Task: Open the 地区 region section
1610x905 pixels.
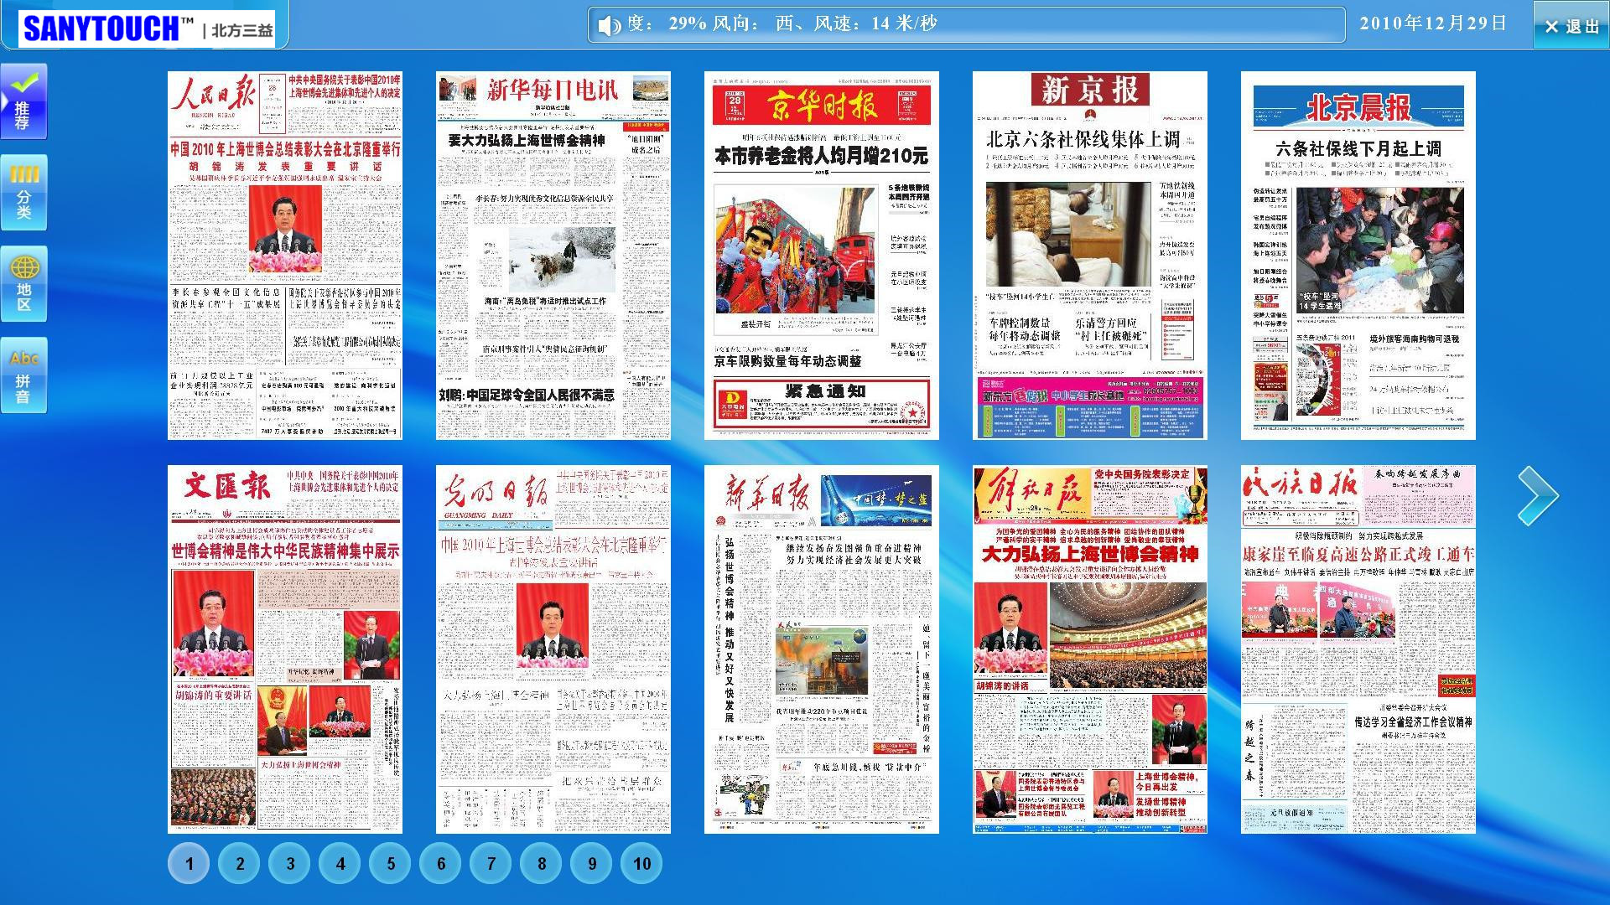Action: (23, 284)
